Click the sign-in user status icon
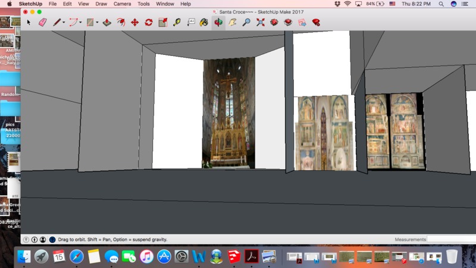476x268 pixels. pyautogui.click(x=43, y=239)
